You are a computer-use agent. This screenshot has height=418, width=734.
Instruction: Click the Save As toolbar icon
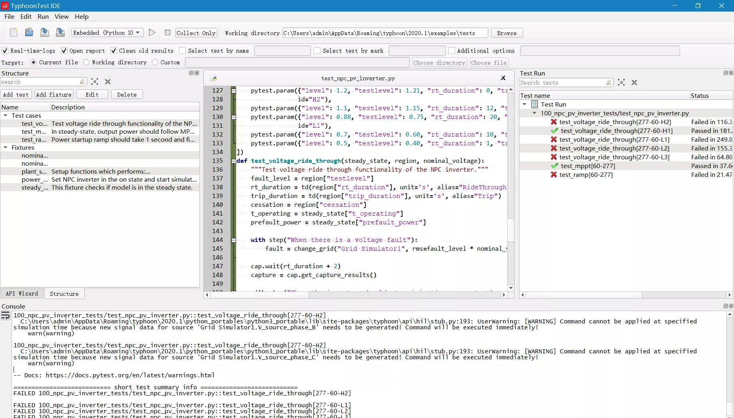coord(60,33)
